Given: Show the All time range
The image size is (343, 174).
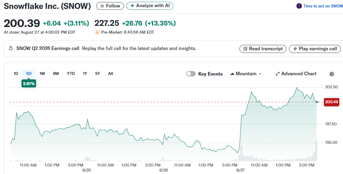Looking at the screenshot, I should click(x=111, y=74).
